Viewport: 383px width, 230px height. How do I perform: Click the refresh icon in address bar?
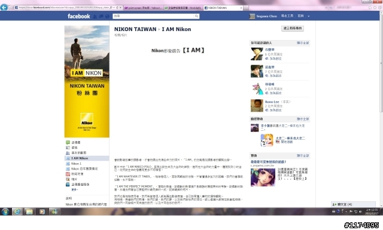click(117, 8)
